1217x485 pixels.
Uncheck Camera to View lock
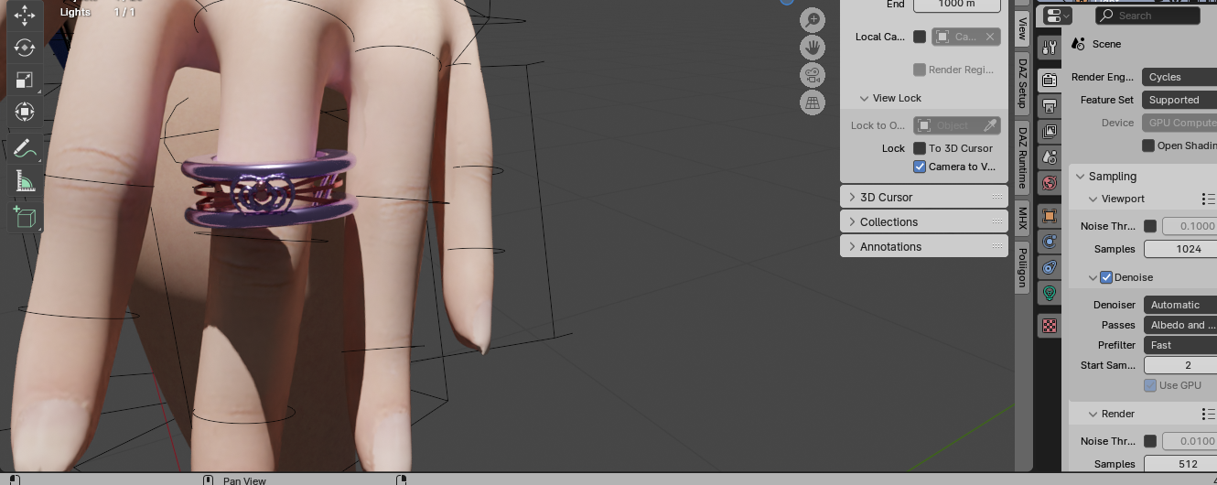[920, 167]
